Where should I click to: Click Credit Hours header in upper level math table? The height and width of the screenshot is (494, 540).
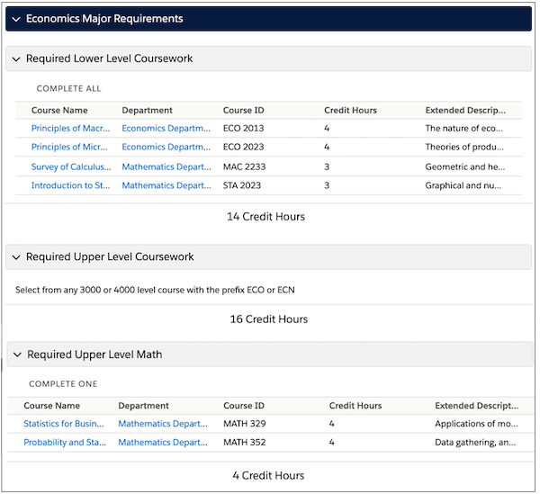[355, 406]
